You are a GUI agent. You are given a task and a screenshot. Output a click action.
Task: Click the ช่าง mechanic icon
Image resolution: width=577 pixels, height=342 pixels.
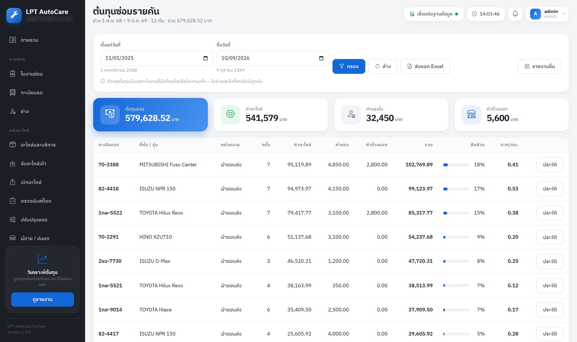pyautogui.click(x=13, y=111)
